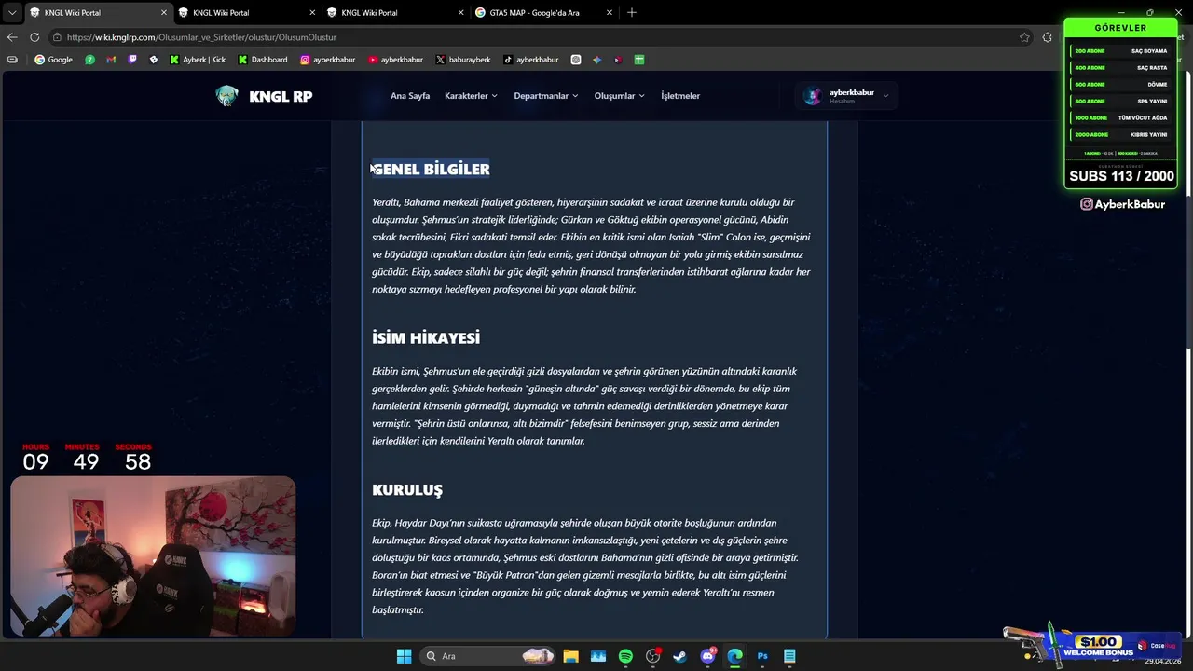Click the 200 ABONE saç boyama goal row
This screenshot has width=1193, height=671.
click(1120, 51)
